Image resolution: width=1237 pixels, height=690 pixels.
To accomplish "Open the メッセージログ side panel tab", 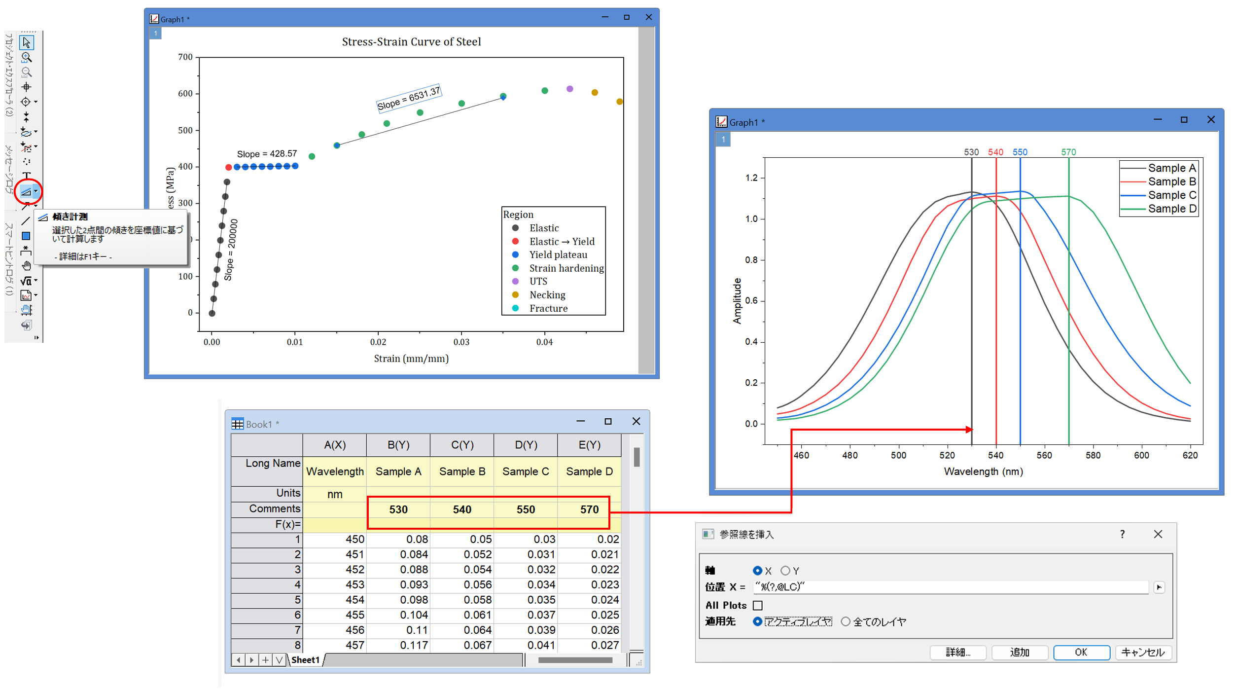I will (9, 170).
